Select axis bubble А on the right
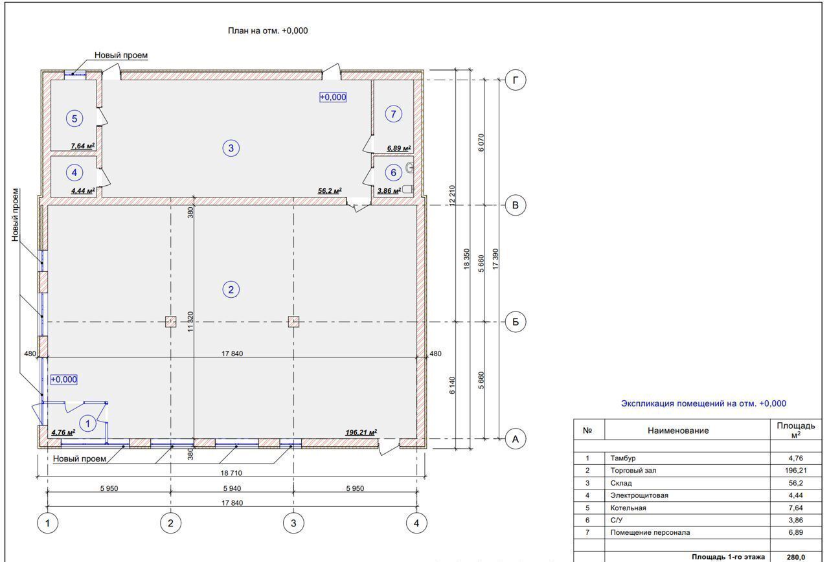829x562 pixels. click(x=516, y=439)
